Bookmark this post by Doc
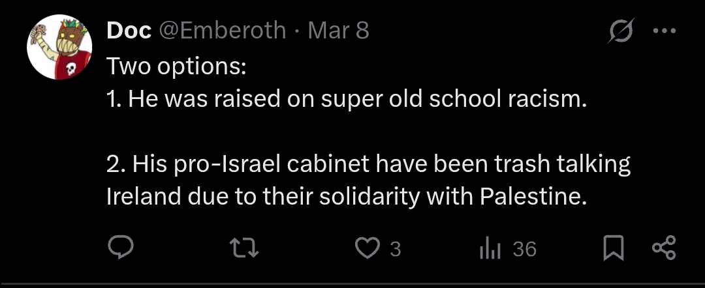This screenshot has height=288, width=705. [613, 248]
